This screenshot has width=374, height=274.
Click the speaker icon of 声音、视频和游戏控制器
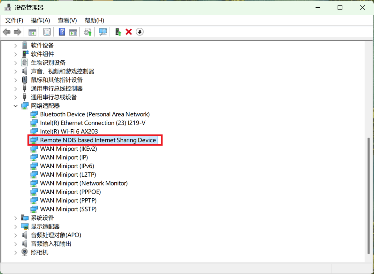point(25,71)
